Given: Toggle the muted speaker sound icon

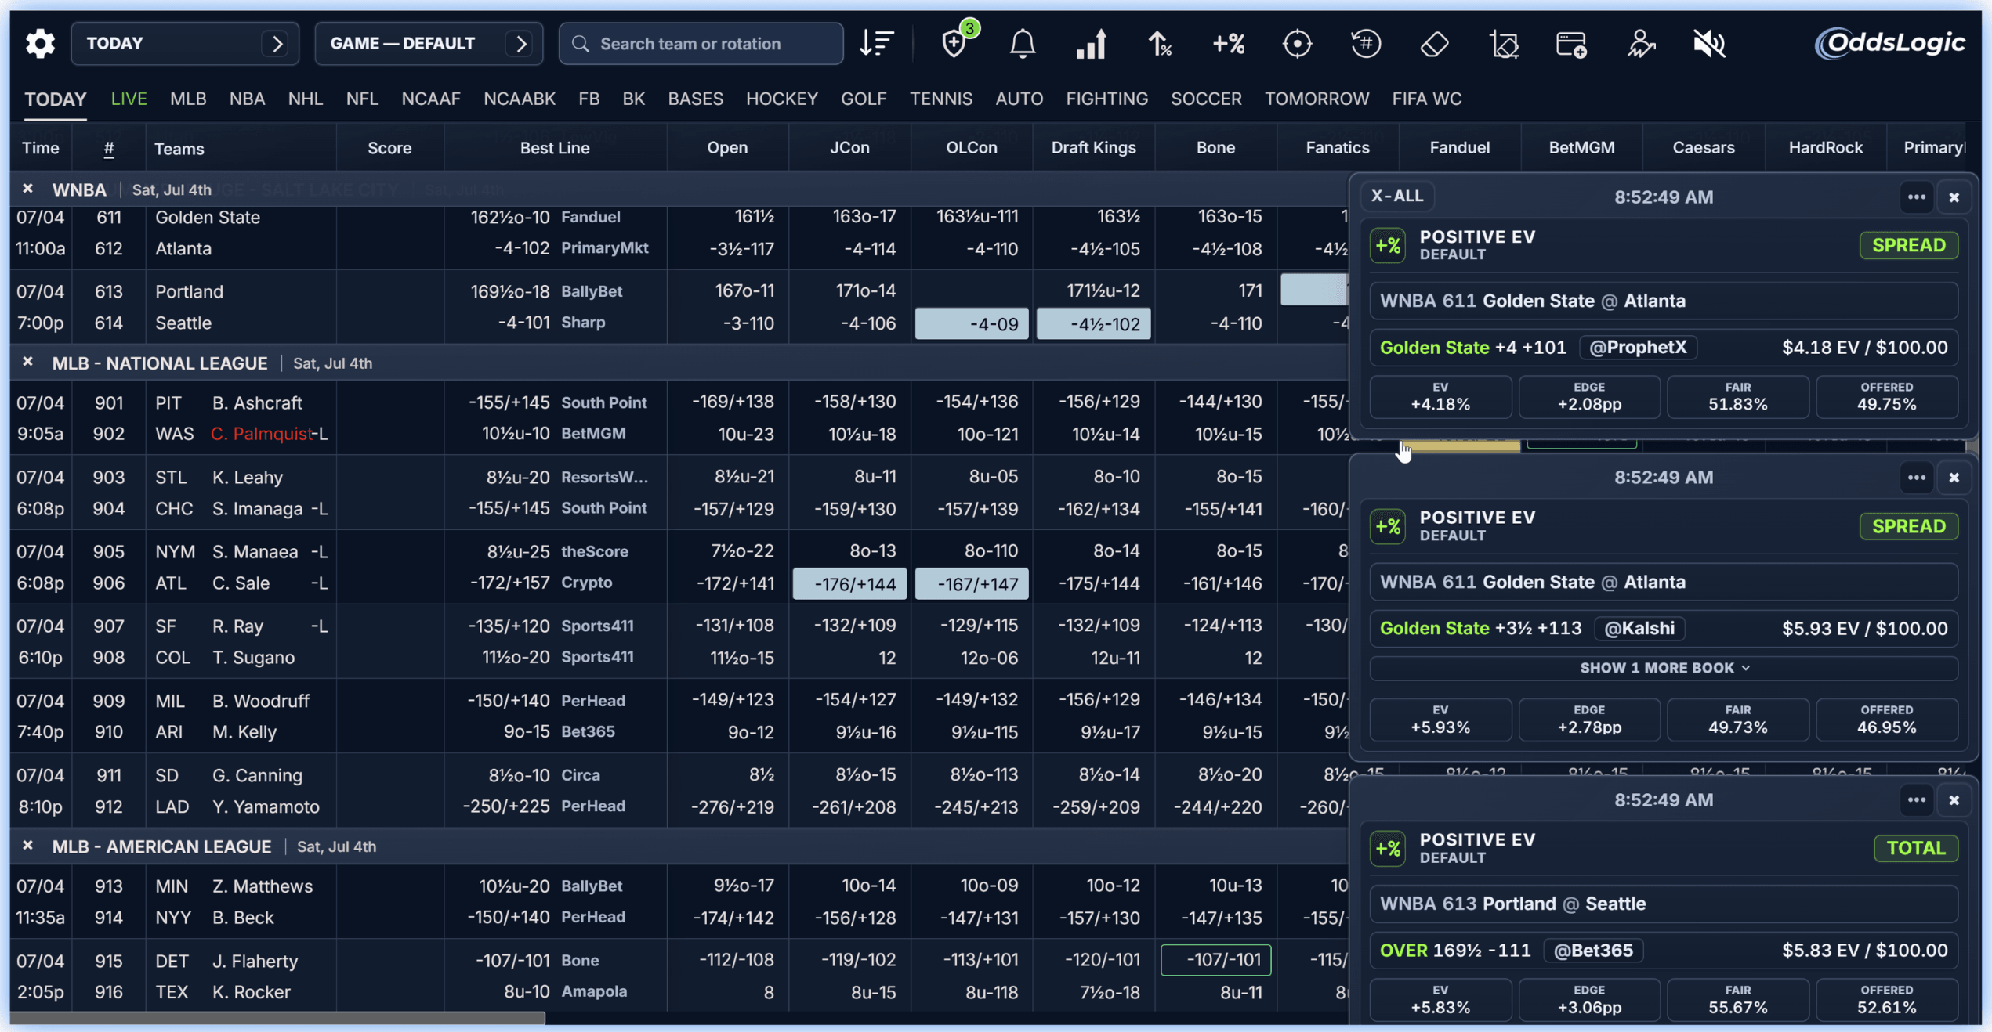Looking at the screenshot, I should 1708,44.
